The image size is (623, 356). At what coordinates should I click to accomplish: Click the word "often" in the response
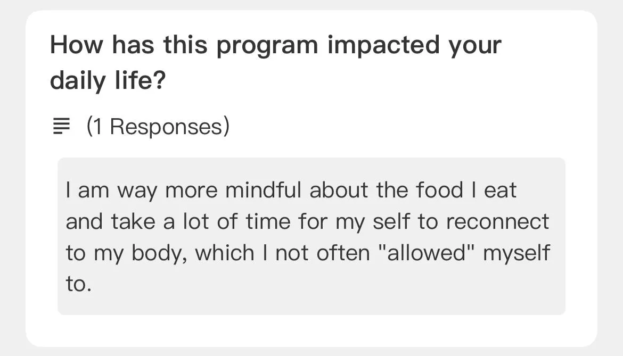343,253
